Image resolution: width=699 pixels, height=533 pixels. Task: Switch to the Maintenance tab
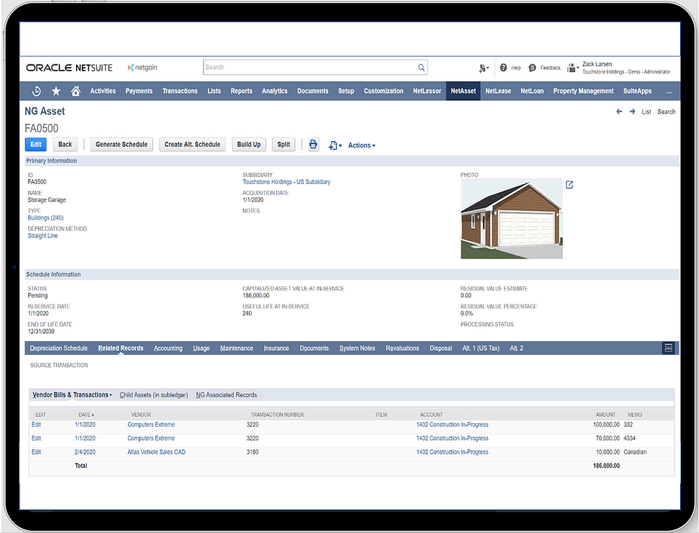click(236, 348)
